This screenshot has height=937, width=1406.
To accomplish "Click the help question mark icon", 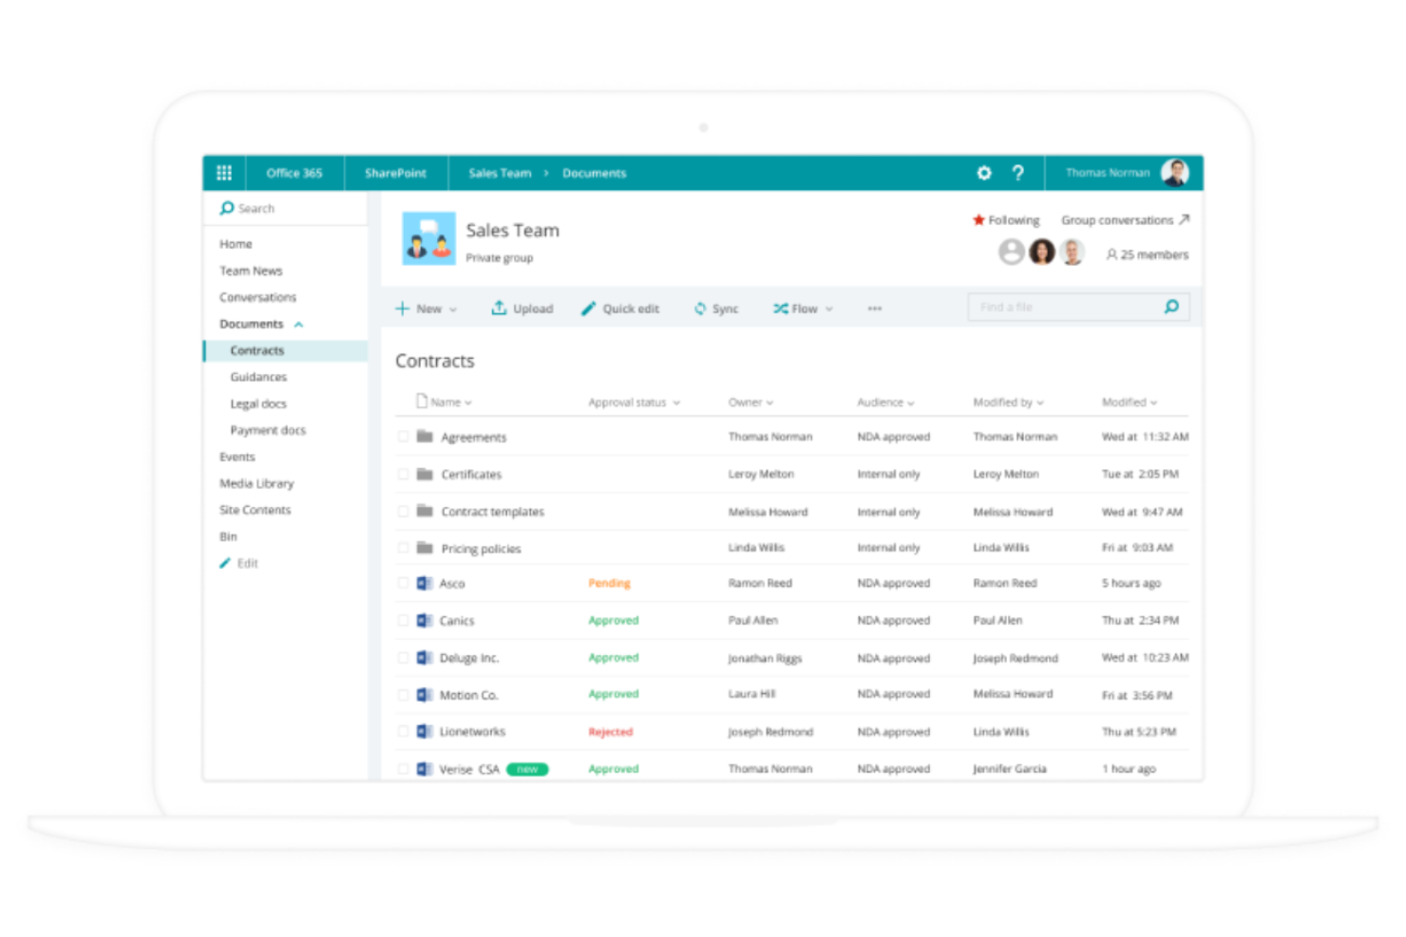I will tap(1018, 172).
